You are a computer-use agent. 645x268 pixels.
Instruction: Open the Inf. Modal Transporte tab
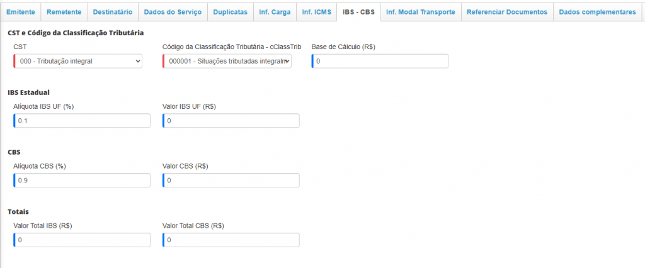[x=421, y=12]
